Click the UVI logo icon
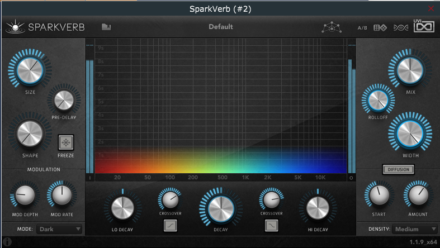The width and height of the screenshot is (440, 248). click(x=424, y=26)
